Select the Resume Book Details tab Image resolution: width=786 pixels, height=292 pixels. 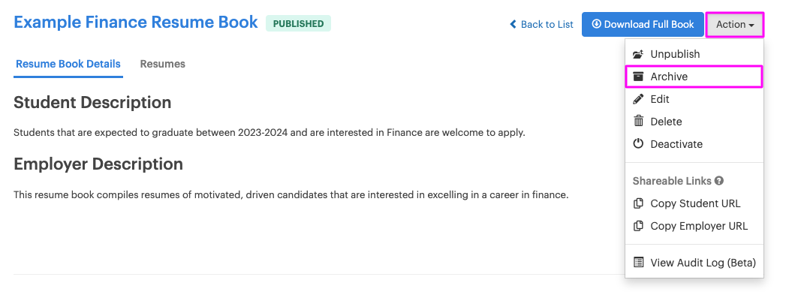68,64
